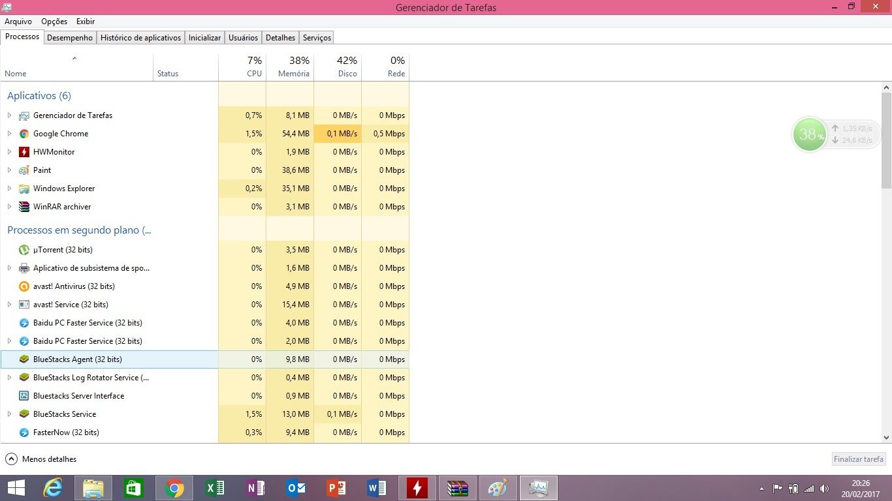This screenshot has height=501, width=892.
Task: Expand BlueStacks Log Rotator Service row
Action: pyautogui.click(x=9, y=378)
